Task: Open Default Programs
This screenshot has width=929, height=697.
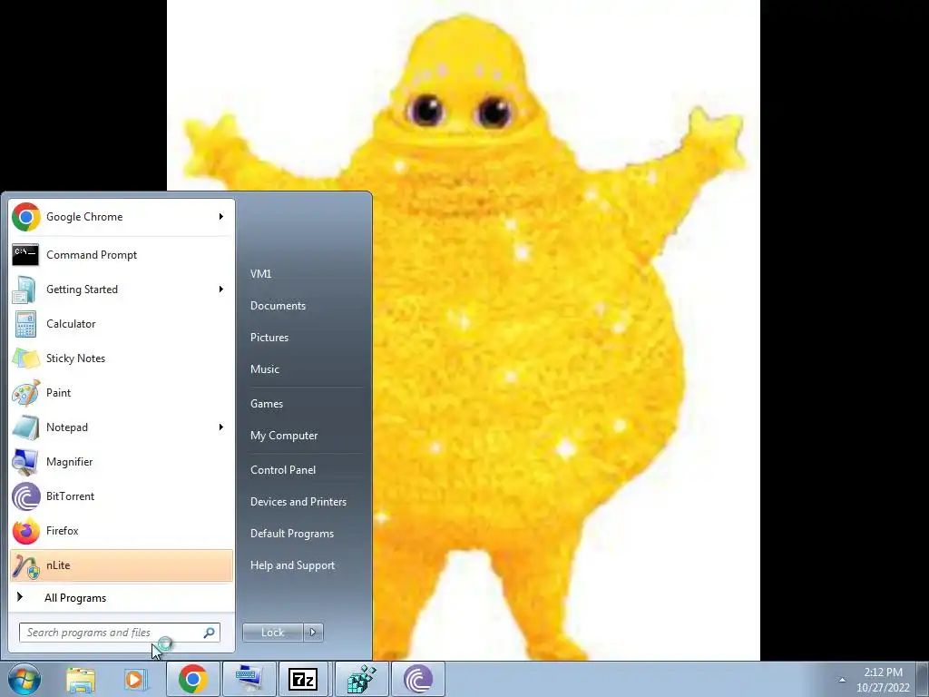Action: tap(292, 534)
